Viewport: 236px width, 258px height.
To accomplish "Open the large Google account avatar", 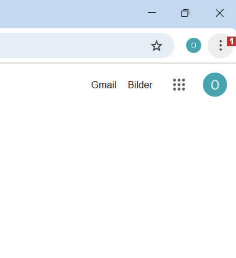I will click(x=215, y=85).
